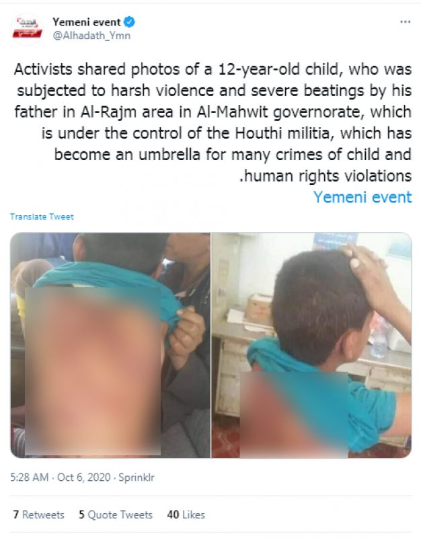View the 7 Retweets list

click(39, 514)
